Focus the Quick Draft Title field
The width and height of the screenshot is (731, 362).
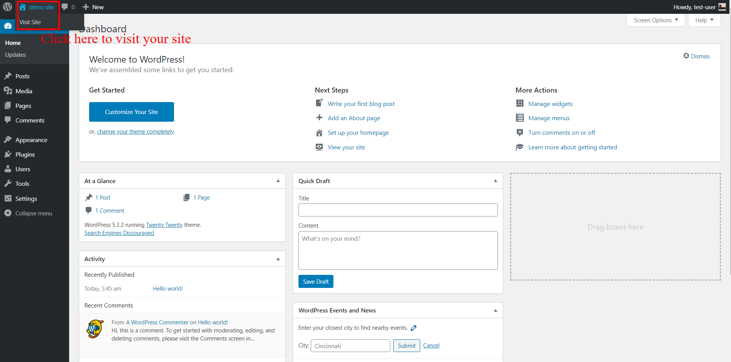pos(398,210)
